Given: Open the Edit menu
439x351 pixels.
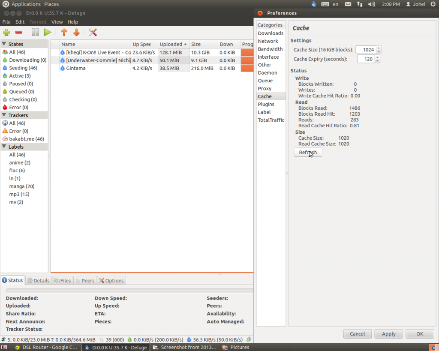Looking at the screenshot, I should (20, 22).
